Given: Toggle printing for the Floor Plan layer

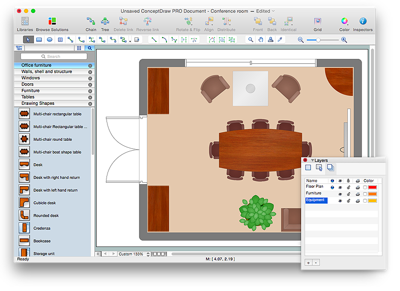Looking at the screenshot, I should point(357,187).
